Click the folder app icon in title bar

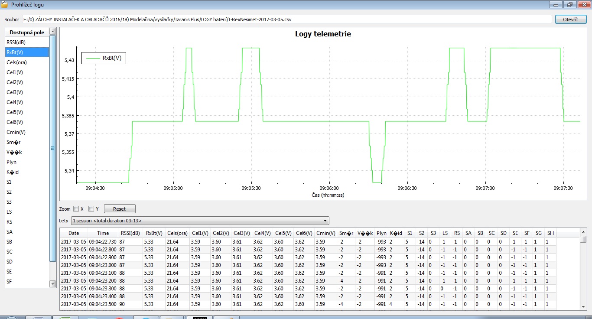[5, 5]
